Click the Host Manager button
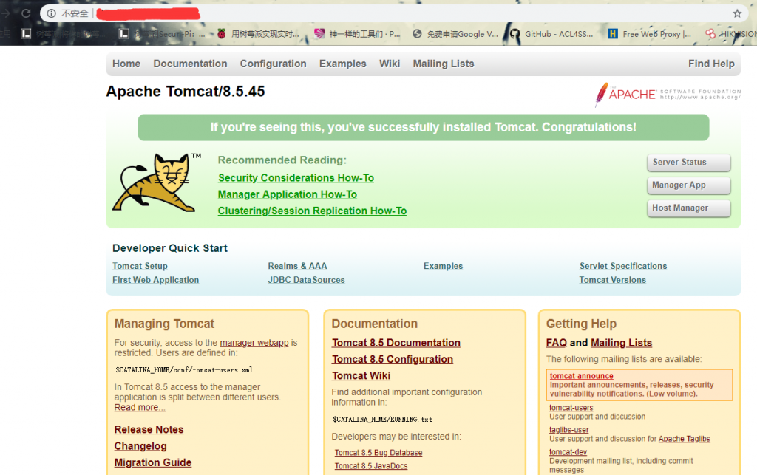This screenshot has width=757, height=475. (688, 208)
